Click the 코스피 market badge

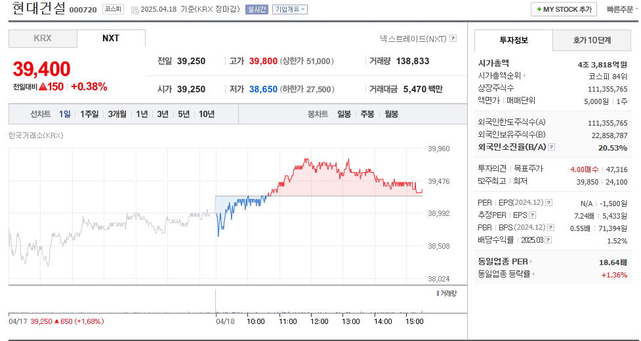coord(113,9)
